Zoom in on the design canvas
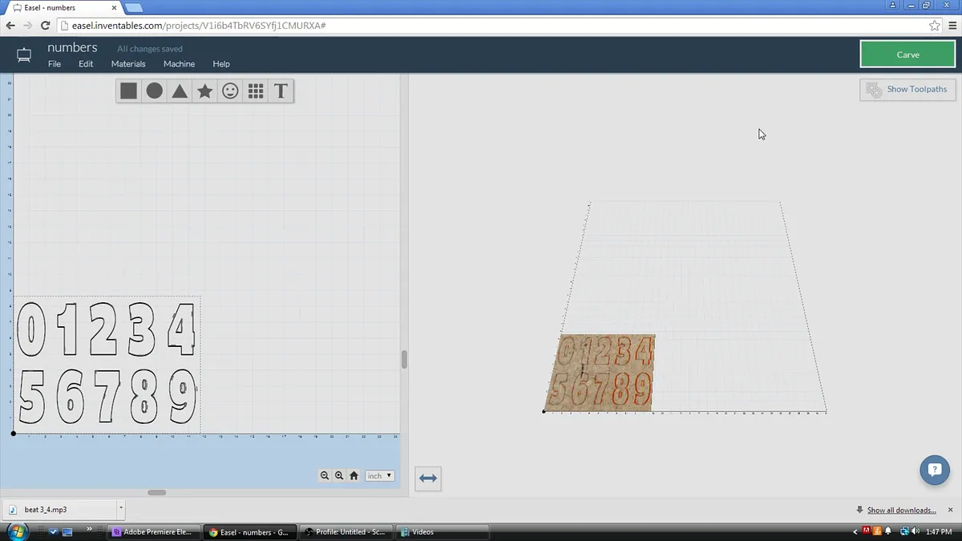This screenshot has width=962, height=541. [x=339, y=475]
